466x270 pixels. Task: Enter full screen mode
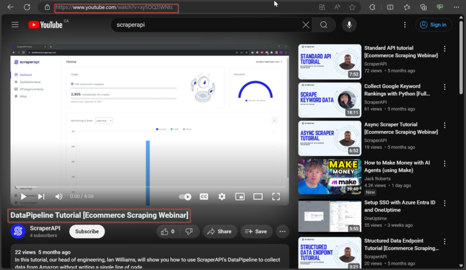coord(276,197)
